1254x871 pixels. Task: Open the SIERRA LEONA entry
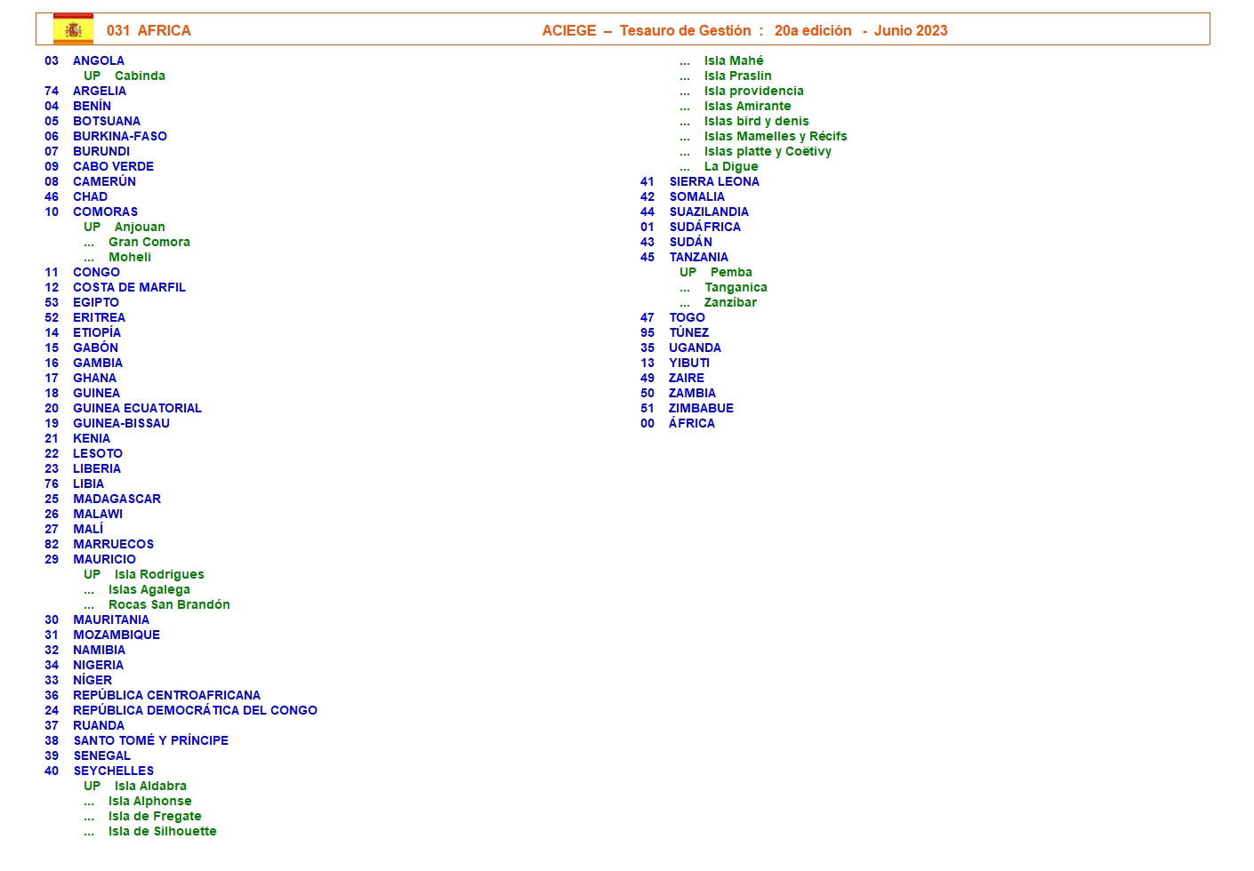tap(713, 181)
